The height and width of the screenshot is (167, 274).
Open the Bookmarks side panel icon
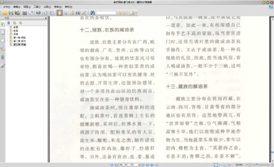point(3,24)
